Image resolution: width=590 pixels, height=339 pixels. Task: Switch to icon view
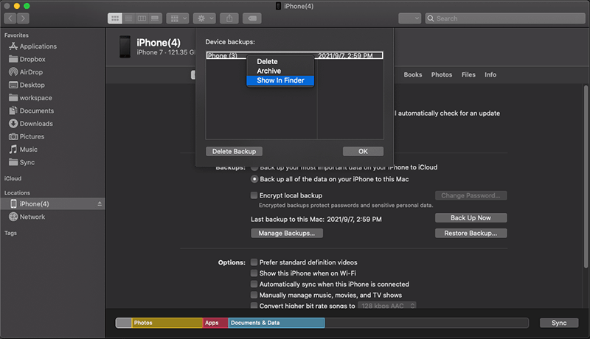115,18
